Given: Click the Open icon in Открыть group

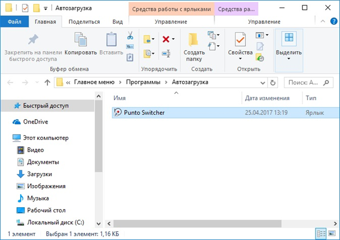Looking at the screenshot, I should point(259,35).
